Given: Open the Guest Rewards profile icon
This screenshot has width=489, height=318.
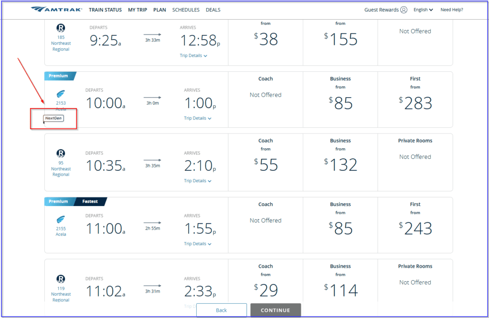Looking at the screenshot, I should click(404, 10).
